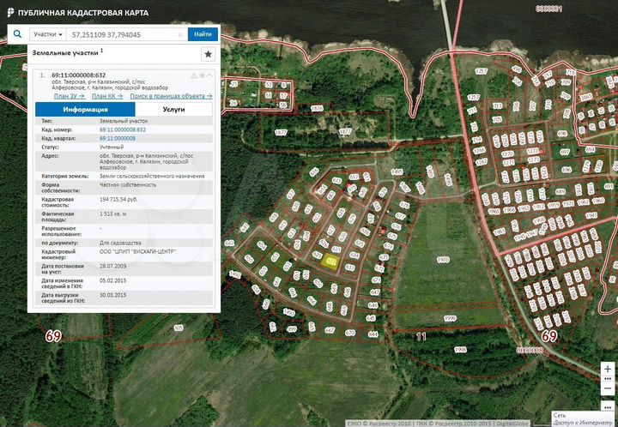Open the План ЗУ link
Screen dimensions: 618x427
click(70, 96)
